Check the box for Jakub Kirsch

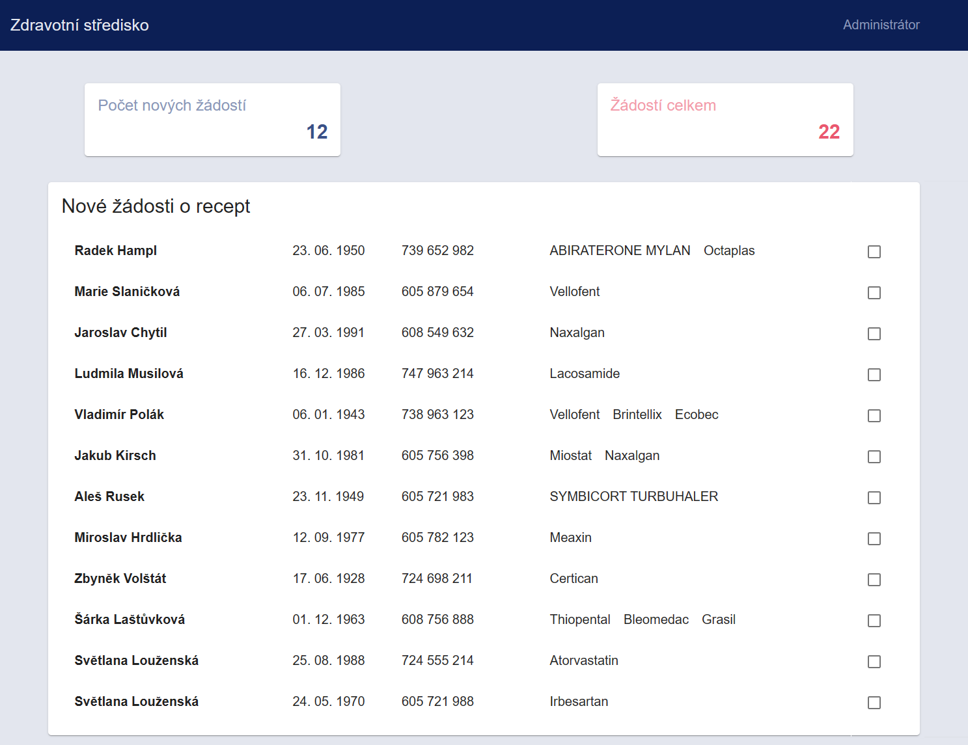point(874,457)
